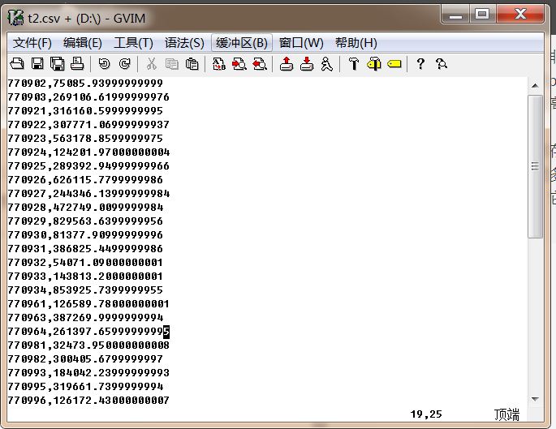
Task: Click line starting with 770927
Action: [88, 194]
